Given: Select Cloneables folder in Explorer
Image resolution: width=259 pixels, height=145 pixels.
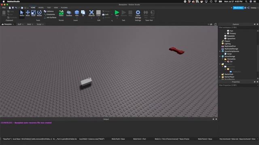Looking at the screenshot, I should 230,59.
